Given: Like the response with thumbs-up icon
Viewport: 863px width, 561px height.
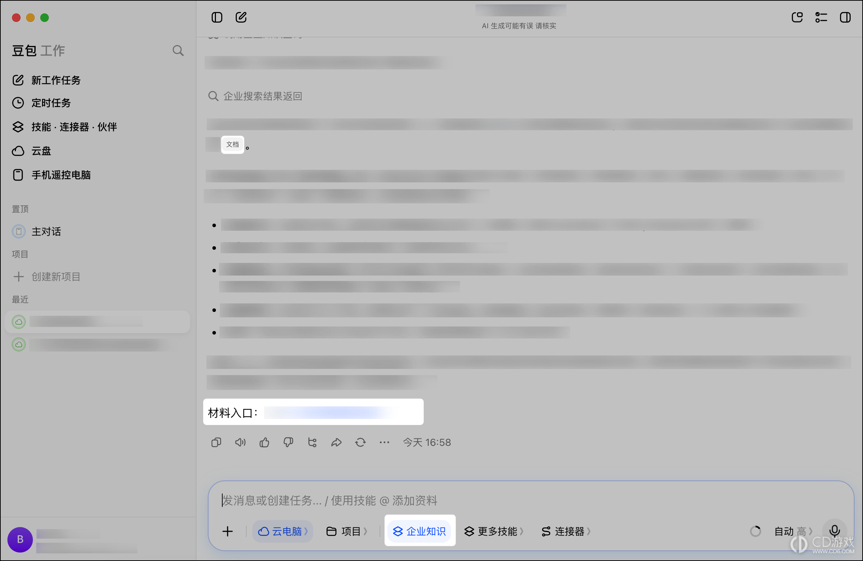Looking at the screenshot, I should (x=264, y=443).
